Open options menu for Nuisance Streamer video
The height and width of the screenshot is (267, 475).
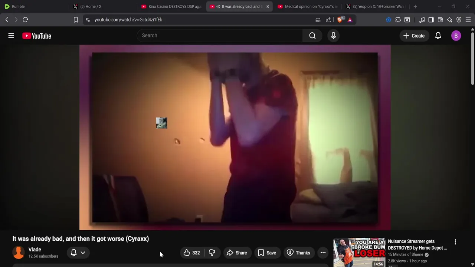click(x=455, y=242)
